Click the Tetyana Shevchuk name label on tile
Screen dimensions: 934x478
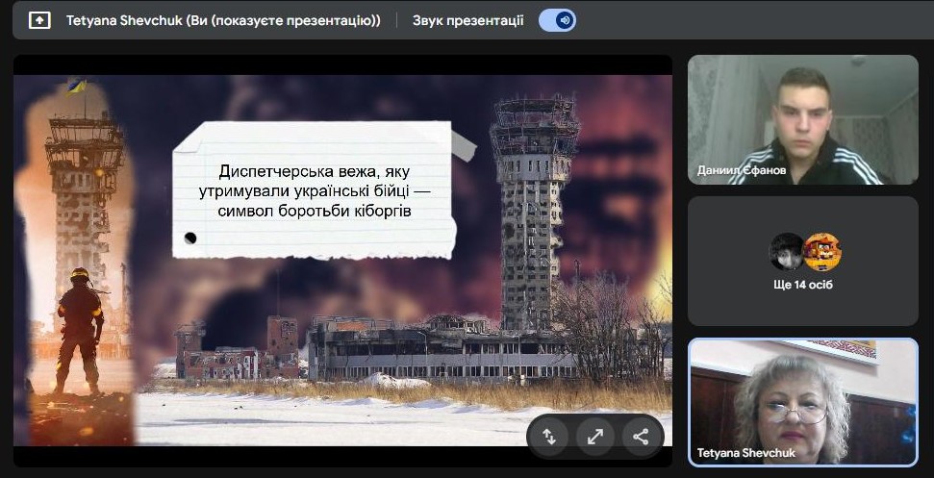(x=746, y=453)
